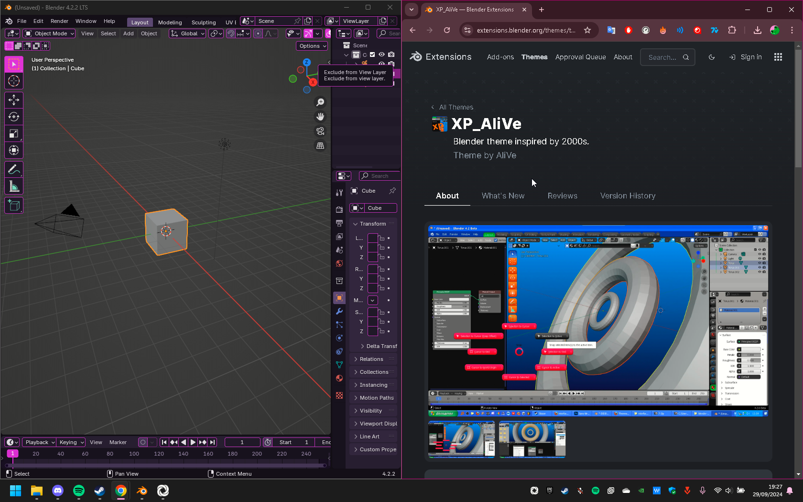Open the Add menu in viewport header

pyautogui.click(x=129, y=33)
